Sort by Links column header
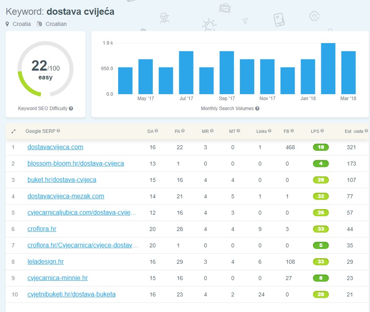This screenshot has height=312, width=370. point(261,131)
